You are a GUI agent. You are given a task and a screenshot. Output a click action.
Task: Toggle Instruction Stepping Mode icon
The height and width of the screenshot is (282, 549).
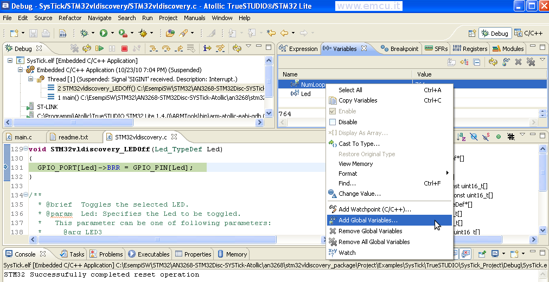[x=207, y=48]
